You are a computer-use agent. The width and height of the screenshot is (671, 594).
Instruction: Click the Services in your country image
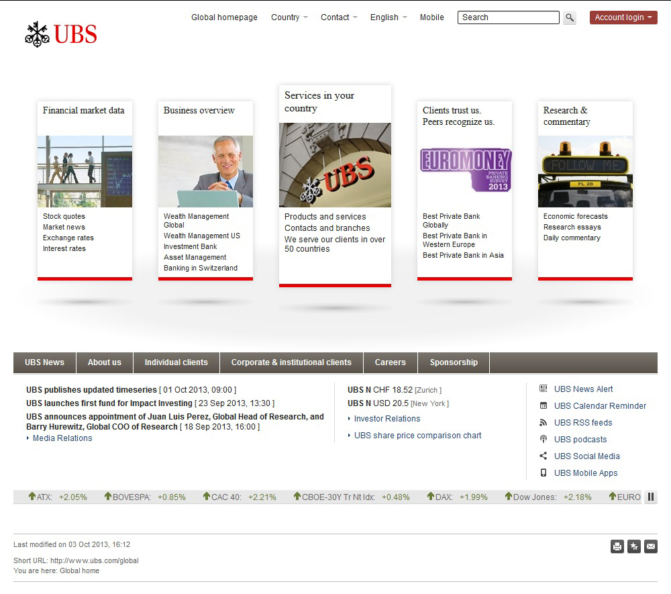[x=335, y=165]
